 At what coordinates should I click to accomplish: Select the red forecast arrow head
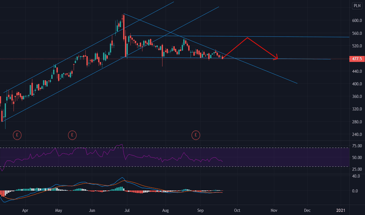(276, 57)
